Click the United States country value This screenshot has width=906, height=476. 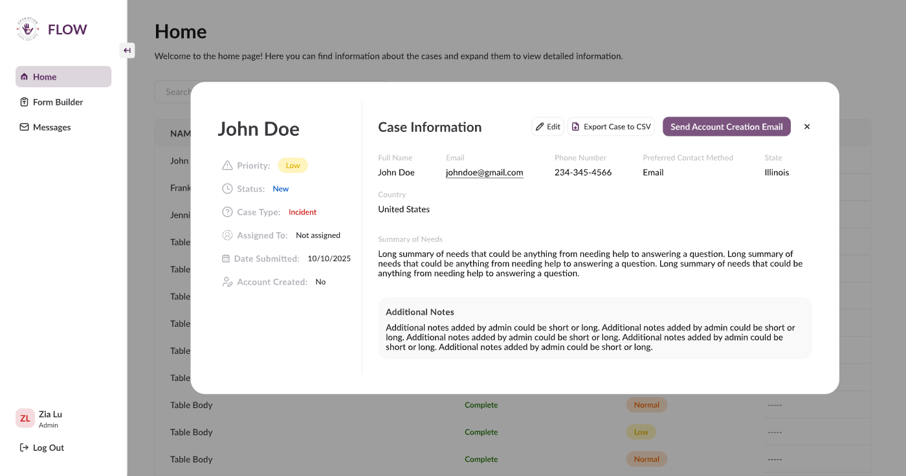click(x=404, y=210)
